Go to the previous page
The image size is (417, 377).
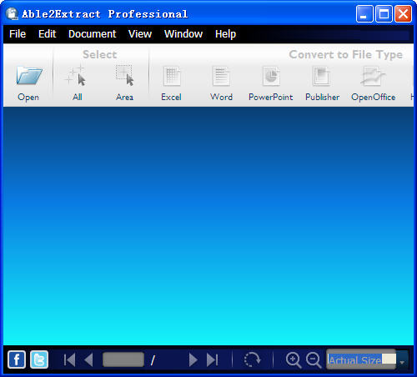tap(88, 360)
